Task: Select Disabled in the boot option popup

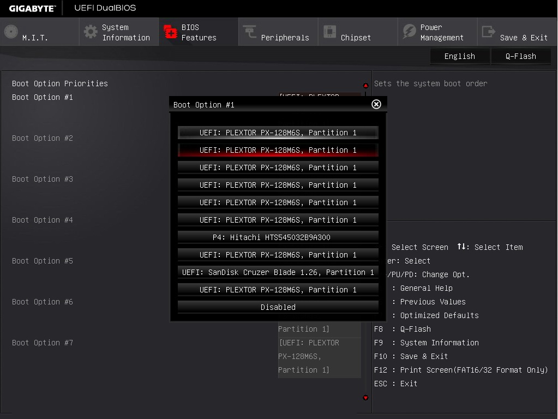Action: pos(278,307)
